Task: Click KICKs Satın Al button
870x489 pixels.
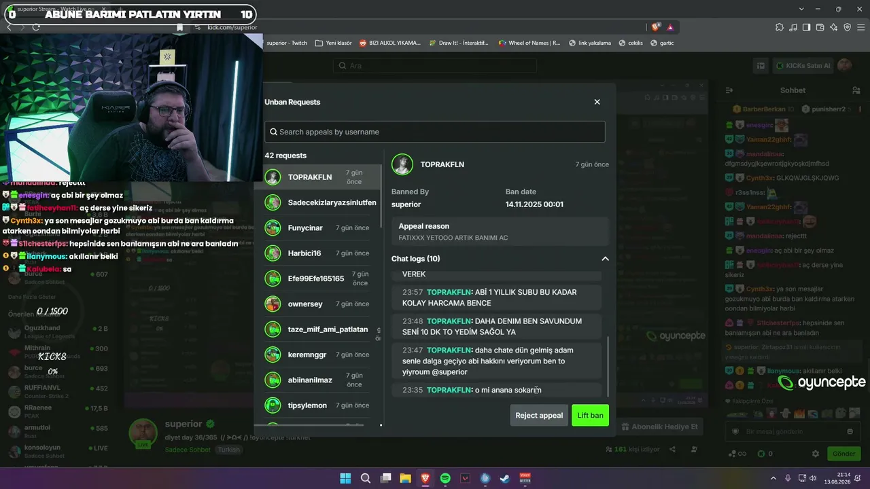Action: click(x=803, y=66)
